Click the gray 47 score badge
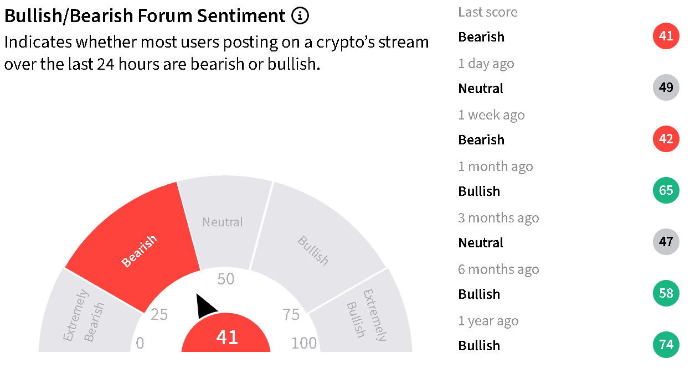Screen dimensions: 690x374 tap(666, 242)
